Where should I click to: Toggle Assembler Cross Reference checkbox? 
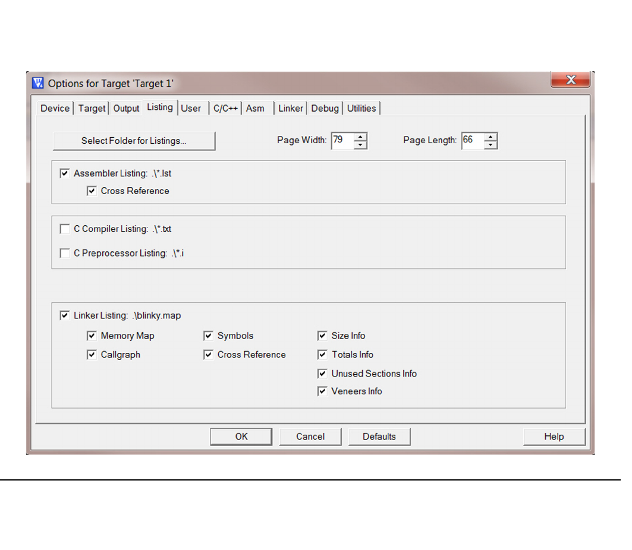92,191
